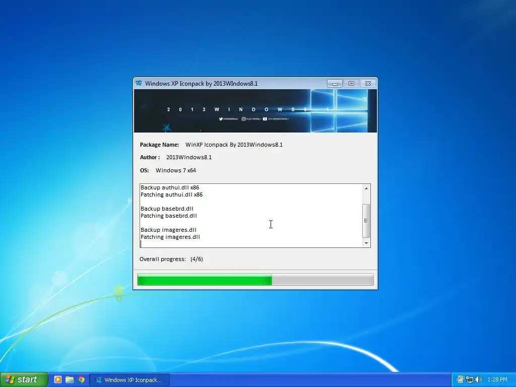Click the scroll up arrow of the log
This screenshot has width=516, height=387.
(x=366, y=188)
